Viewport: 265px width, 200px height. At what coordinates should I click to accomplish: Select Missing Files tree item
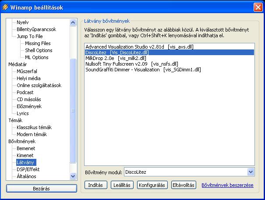pyautogui.click(x=38, y=43)
